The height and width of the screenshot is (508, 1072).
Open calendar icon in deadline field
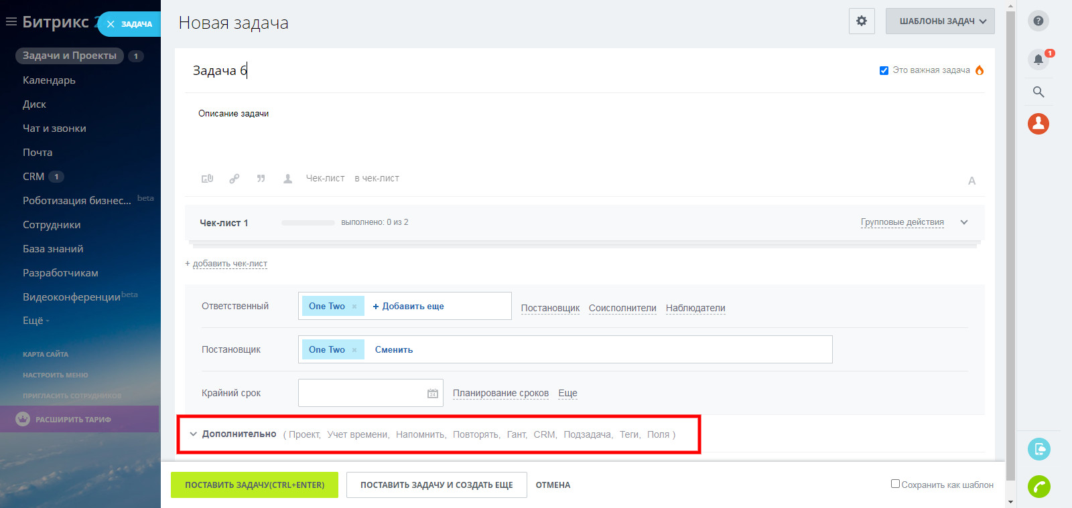click(433, 394)
